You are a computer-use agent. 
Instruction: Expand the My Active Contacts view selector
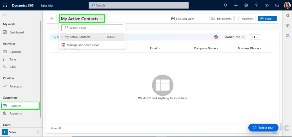pyautogui.click(x=82, y=19)
